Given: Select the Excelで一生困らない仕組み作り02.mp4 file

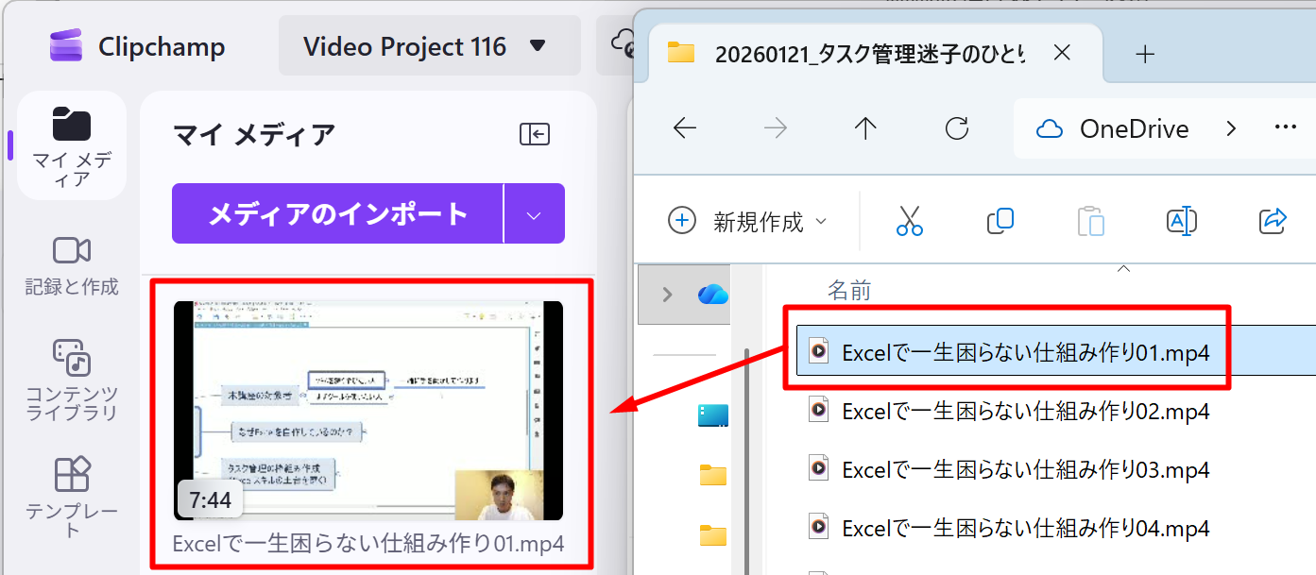Looking at the screenshot, I should tap(1025, 412).
